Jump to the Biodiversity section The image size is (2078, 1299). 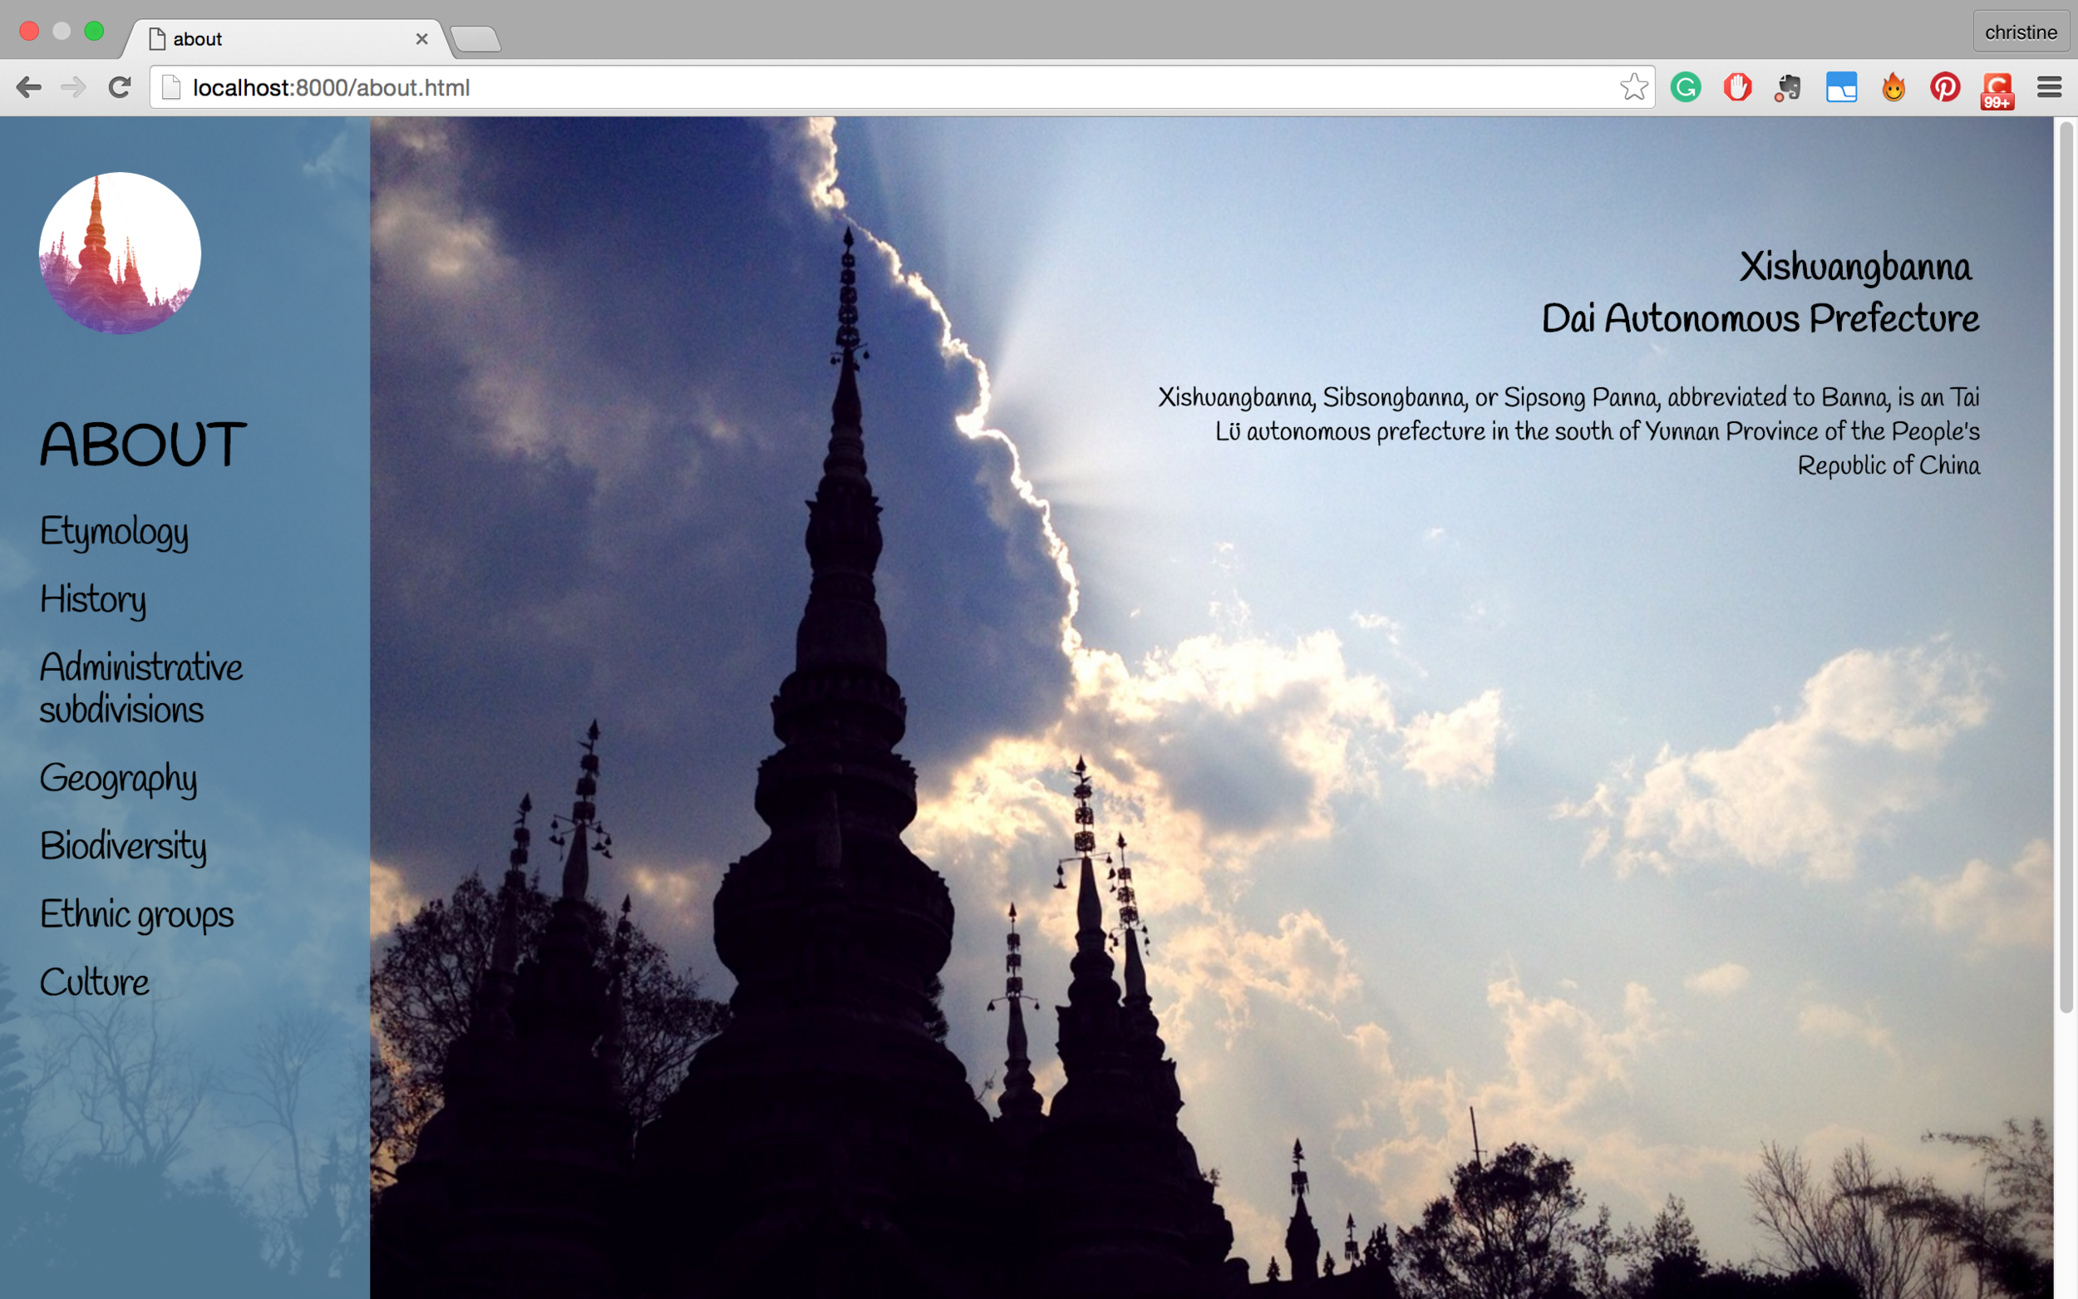(123, 846)
